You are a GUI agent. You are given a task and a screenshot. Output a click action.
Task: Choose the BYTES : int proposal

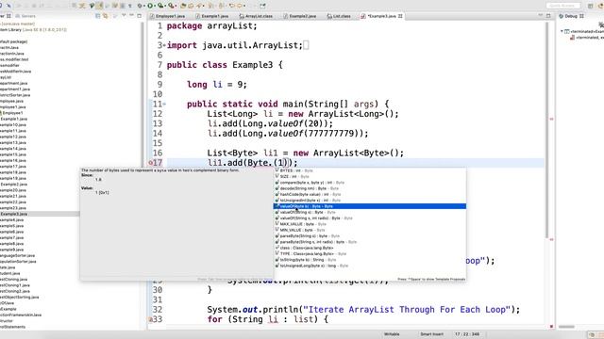370,170
